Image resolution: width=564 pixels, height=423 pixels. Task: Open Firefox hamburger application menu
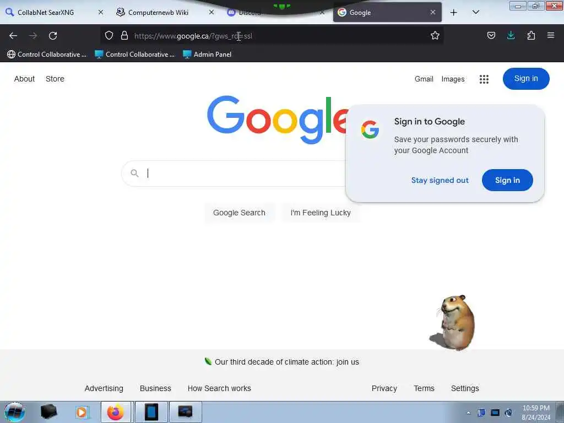550,35
